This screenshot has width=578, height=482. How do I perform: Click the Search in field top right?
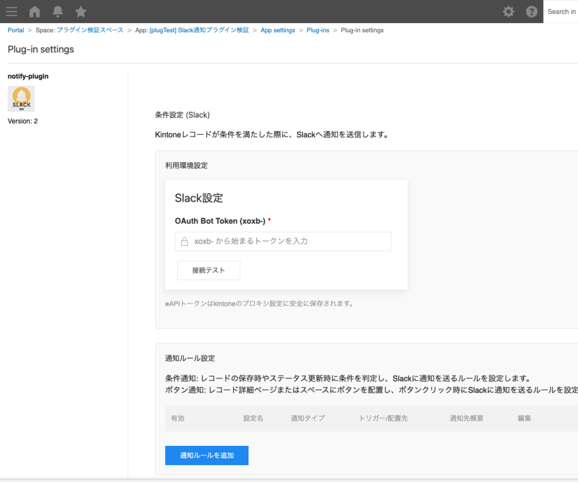click(562, 11)
